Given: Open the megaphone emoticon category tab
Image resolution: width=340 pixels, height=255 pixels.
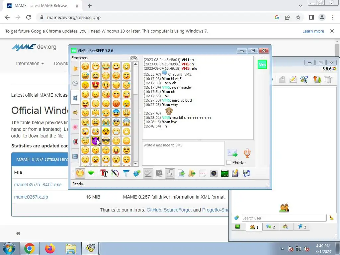Looking at the screenshot, I should coord(75,112).
